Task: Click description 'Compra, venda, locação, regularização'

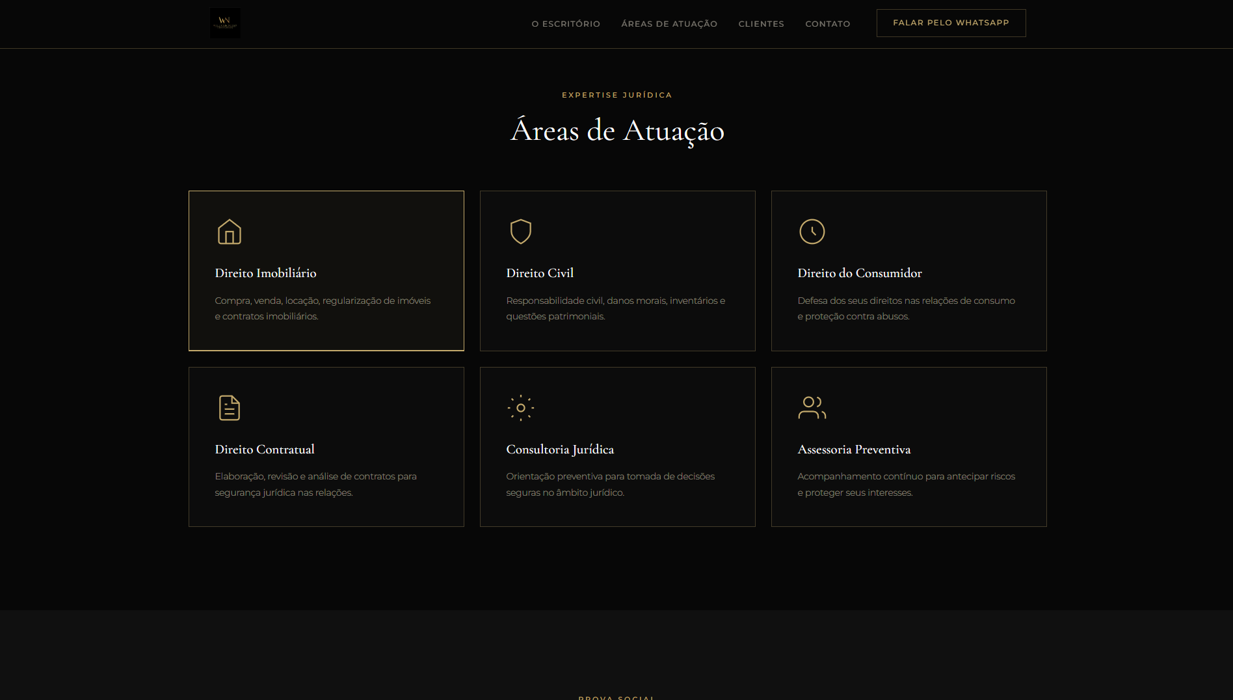Action: coord(323,308)
